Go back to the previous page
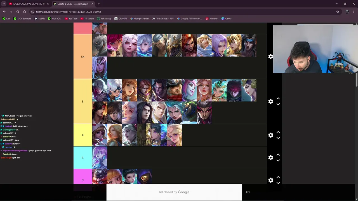The width and height of the screenshot is (358, 201). [4, 12]
